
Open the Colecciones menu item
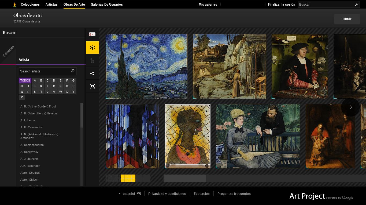click(30, 4)
